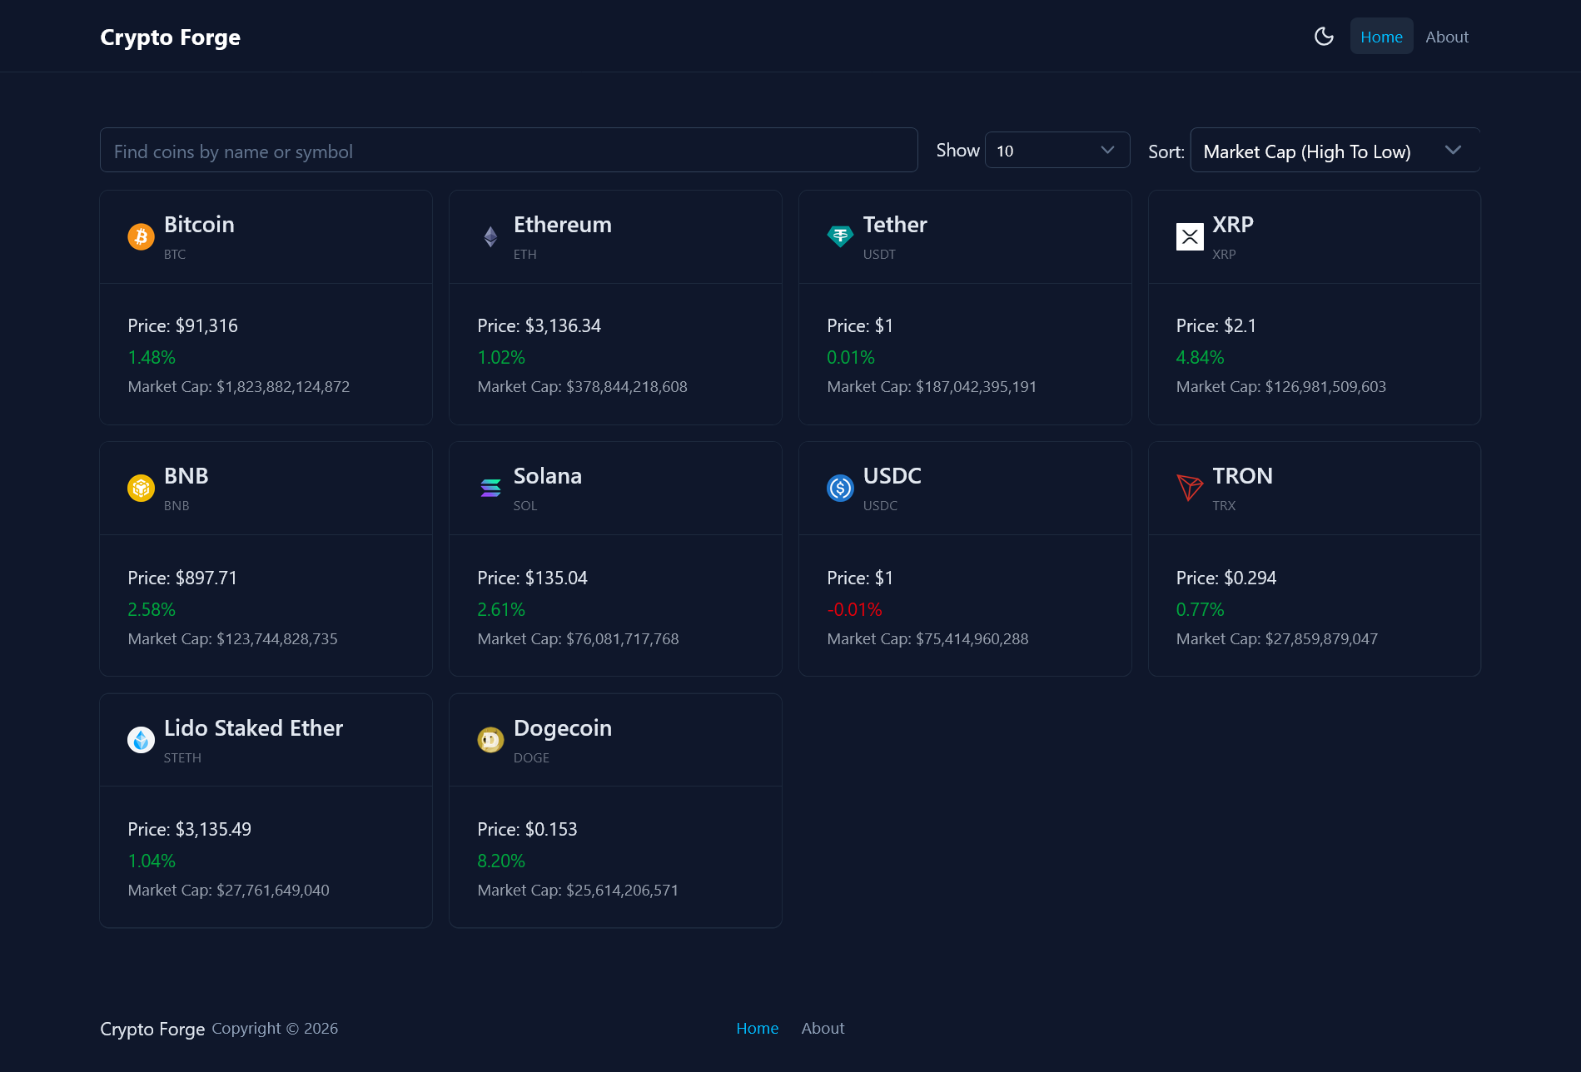
Task: Expand the Sort by Market Cap dropdown
Action: pyautogui.click(x=1335, y=151)
